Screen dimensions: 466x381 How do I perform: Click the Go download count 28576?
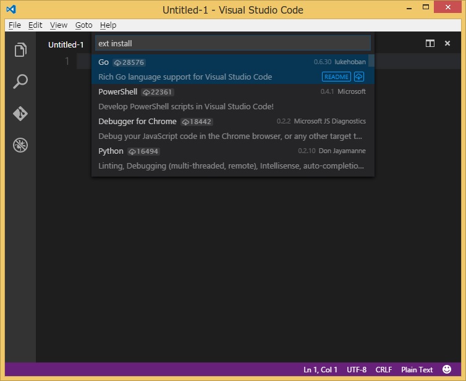(129, 62)
